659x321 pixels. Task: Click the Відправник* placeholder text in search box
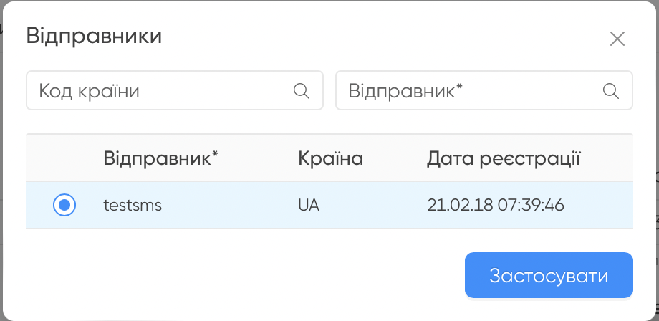(x=405, y=91)
